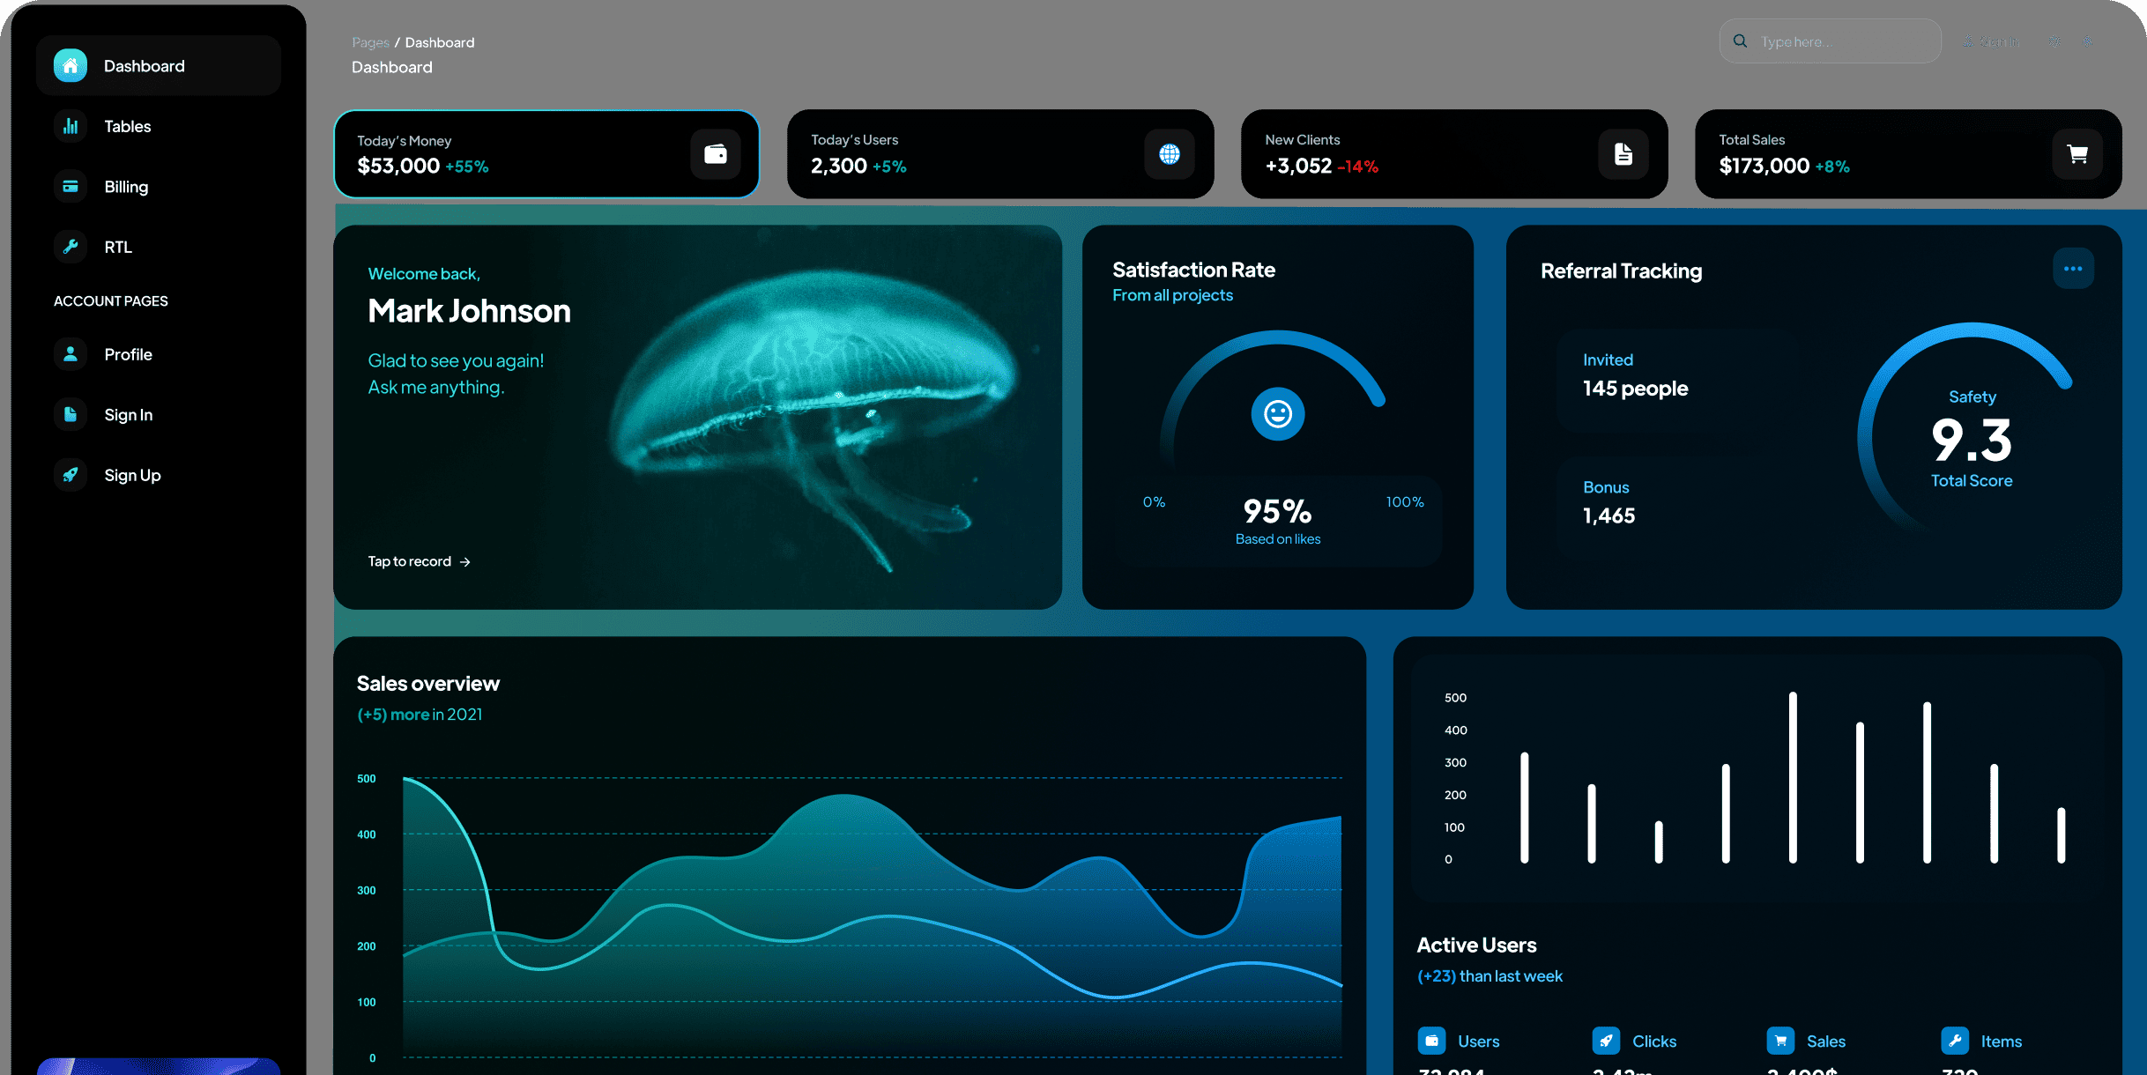The image size is (2147, 1075).
Task: Click the search magnifier icon in navbar
Action: click(1740, 41)
